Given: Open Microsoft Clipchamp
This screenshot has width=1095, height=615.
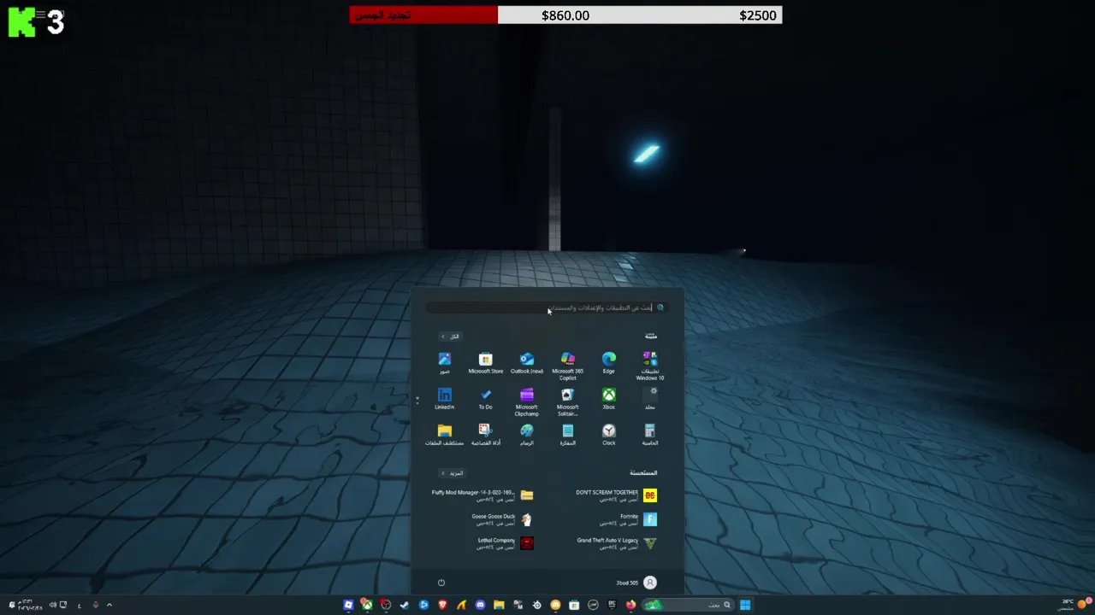Looking at the screenshot, I should coord(526,402).
